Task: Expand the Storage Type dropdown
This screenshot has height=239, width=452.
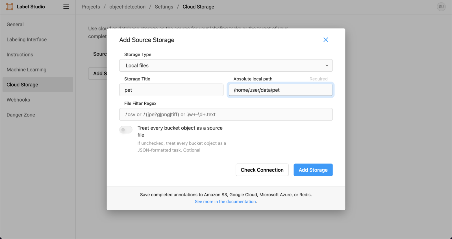Action: click(x=225, y=65)
